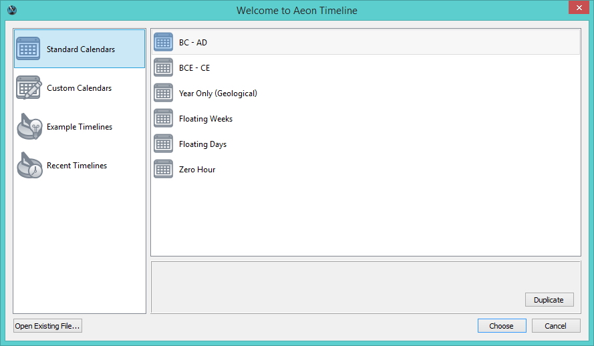Open the Custom Calendars category
Screen dimensions: 594x346
coord(79,88)
